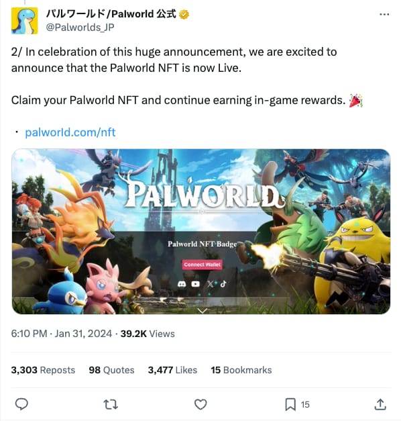
Task: Open the Palworld preview image
Action: [x=201, y=232]
